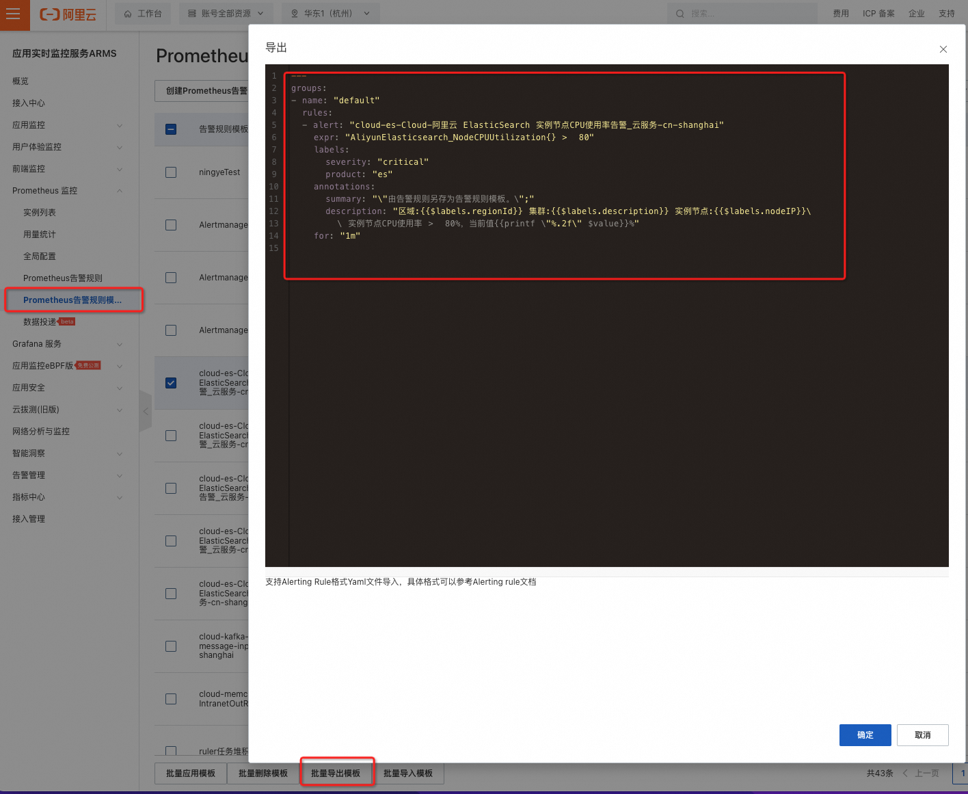Viewport: 968px width, 794px height.
Task: Open 费用 in the top bar
Action: tap(841, 14)
